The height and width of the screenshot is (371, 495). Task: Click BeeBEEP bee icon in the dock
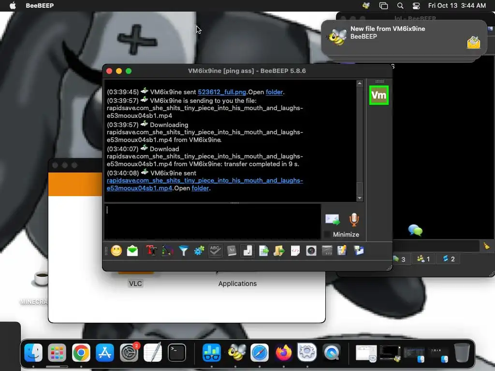point(235,352)
